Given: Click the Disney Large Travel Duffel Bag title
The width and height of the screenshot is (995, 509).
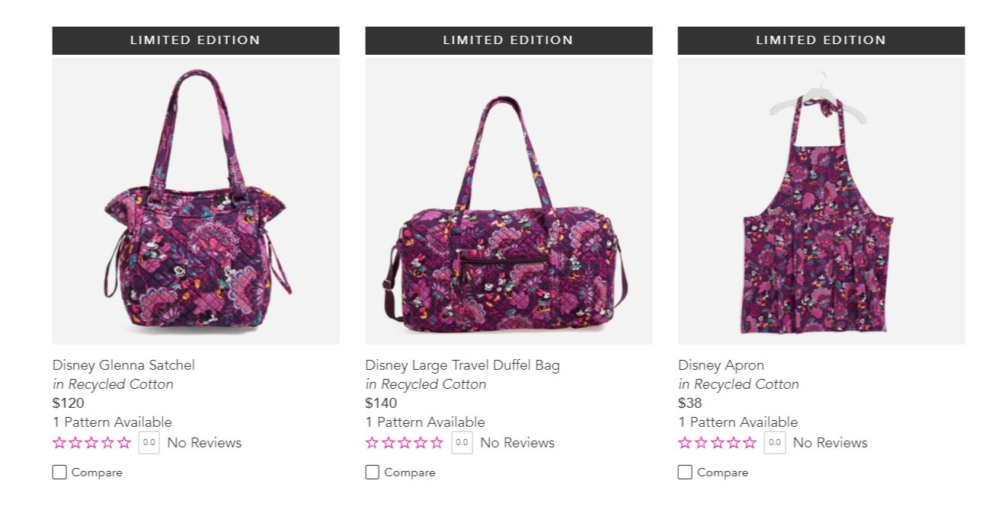Looking at the screenshot, I should (x=462, y=365).
